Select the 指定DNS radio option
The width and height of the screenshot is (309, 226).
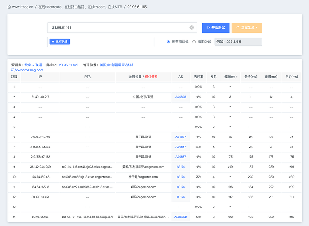(x=194, y=42)
